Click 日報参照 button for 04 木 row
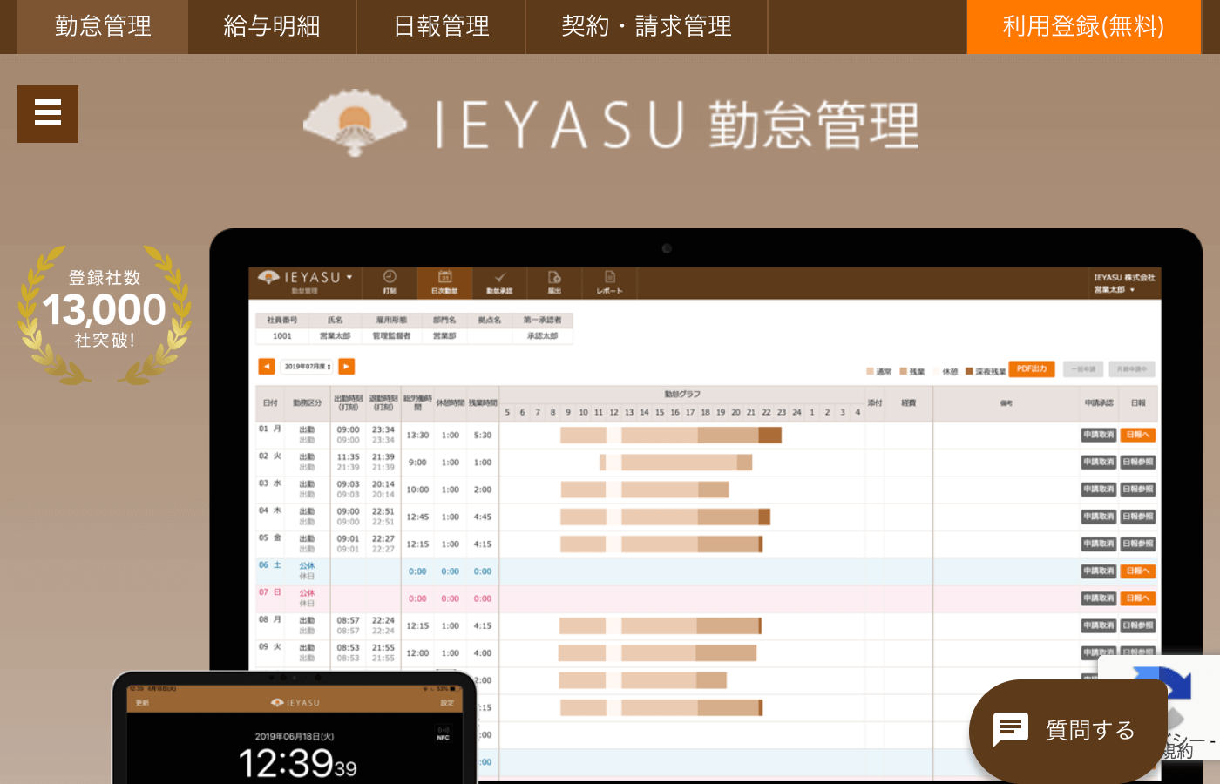The image size is (1220, 784). (x=1138, y=517)
